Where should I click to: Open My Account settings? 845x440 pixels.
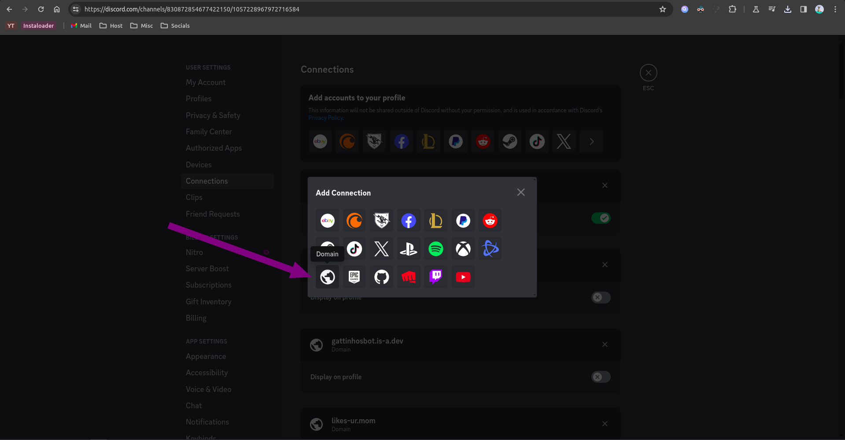(x=206, y=82)
